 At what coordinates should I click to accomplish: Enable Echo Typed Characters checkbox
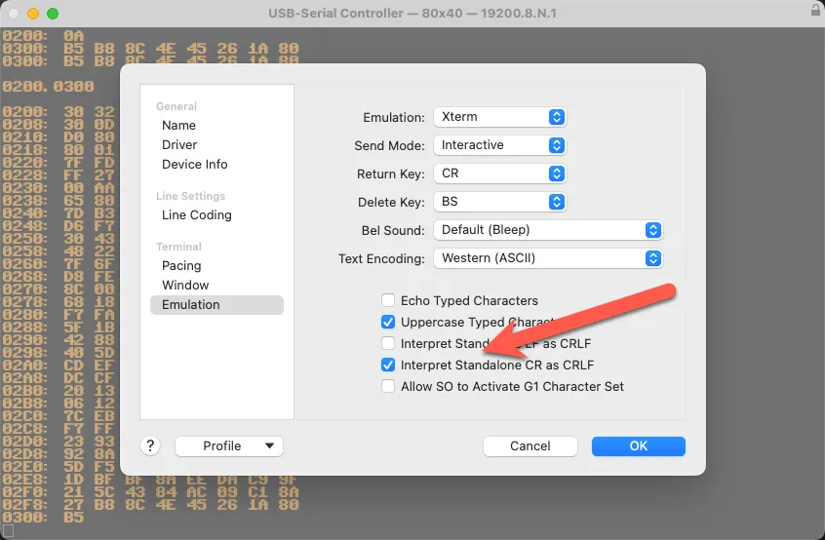[388, 300]
